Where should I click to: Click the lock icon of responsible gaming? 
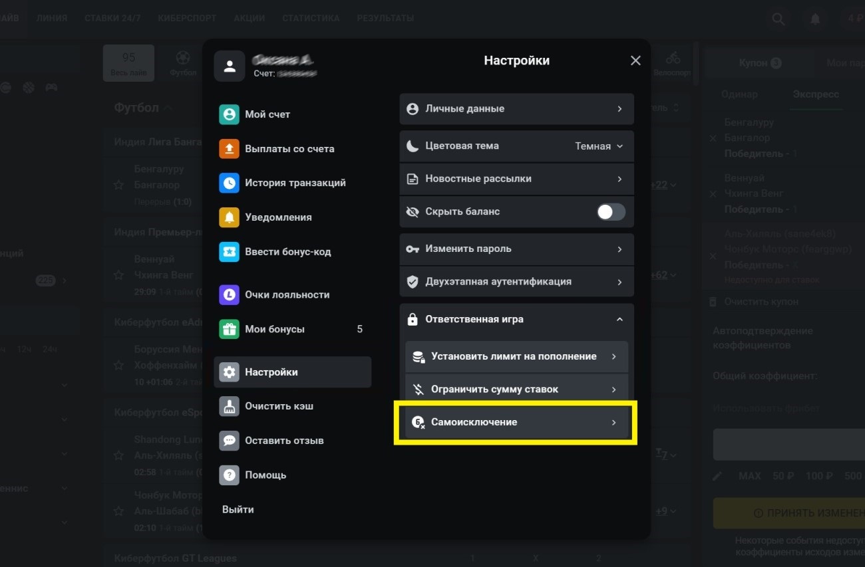pyautogui.click(x=413, y=319)
